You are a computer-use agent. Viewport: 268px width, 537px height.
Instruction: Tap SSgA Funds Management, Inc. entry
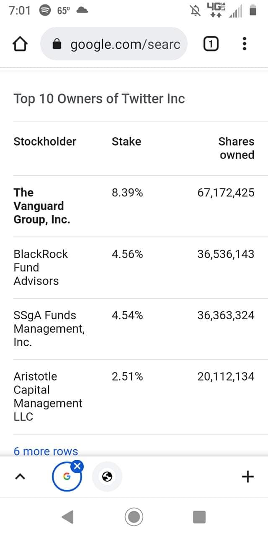click(49, 328)
